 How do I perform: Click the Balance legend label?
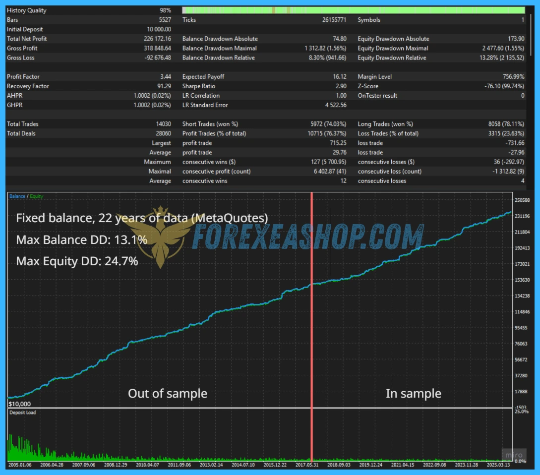tap(17, 196)
